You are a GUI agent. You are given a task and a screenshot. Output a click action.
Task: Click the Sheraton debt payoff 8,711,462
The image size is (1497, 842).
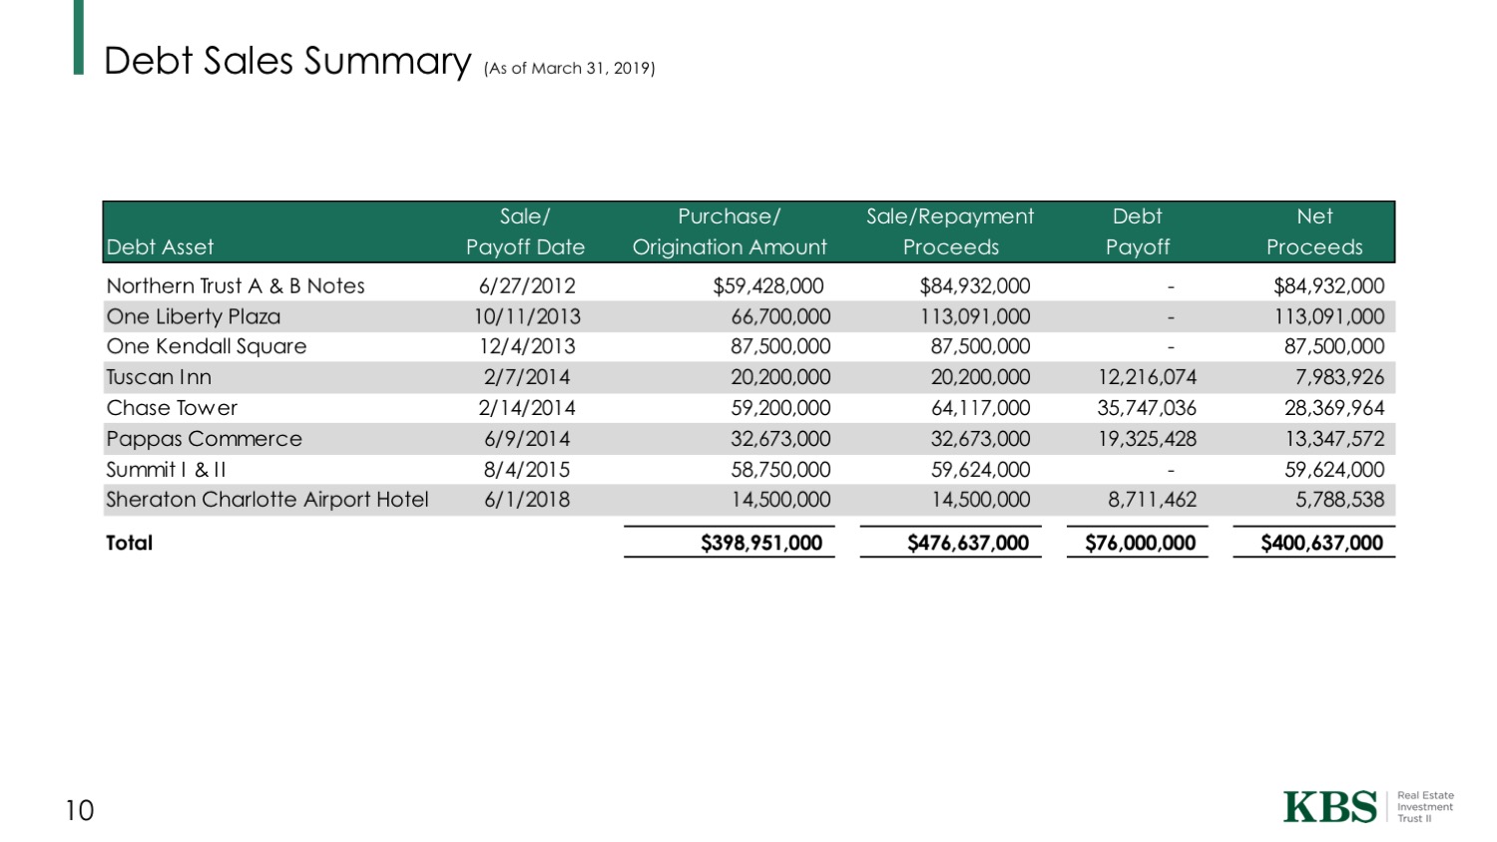(x=1152, y=500)
